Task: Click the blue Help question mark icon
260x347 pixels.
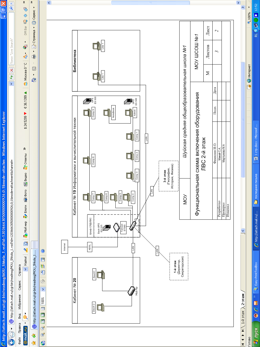Action: click(x=43, y=251)
